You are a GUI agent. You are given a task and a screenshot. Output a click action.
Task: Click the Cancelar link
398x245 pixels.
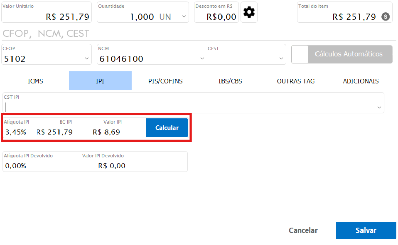point(303,230)
